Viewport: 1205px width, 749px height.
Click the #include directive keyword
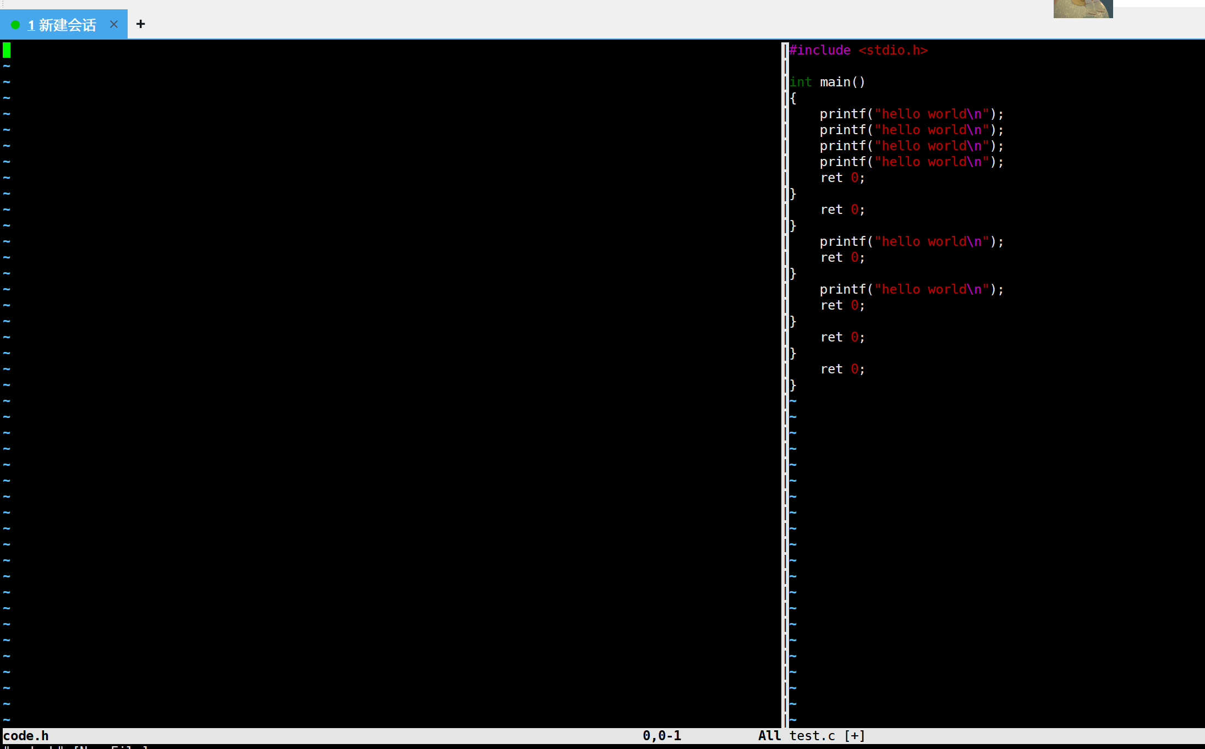(820, 50)
